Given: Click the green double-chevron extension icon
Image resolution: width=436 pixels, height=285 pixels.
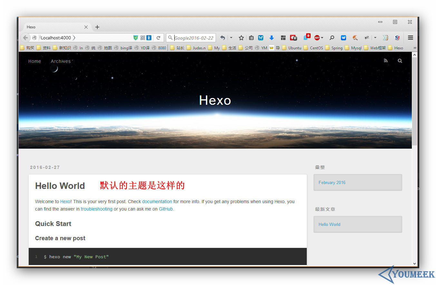Looking at the screenshot, I should (385, 38).
